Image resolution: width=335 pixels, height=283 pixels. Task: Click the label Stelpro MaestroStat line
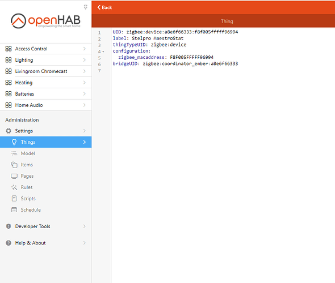pyautogui.click(x=148, y=38)
